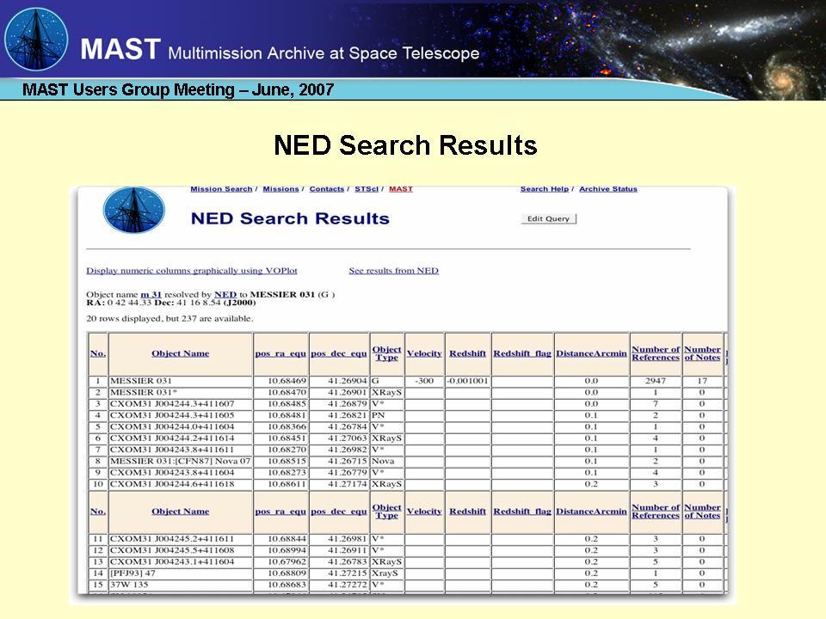Click Object Type in the second header row
This screenshot has height=619, width=826.
click(x=386, y=511)
